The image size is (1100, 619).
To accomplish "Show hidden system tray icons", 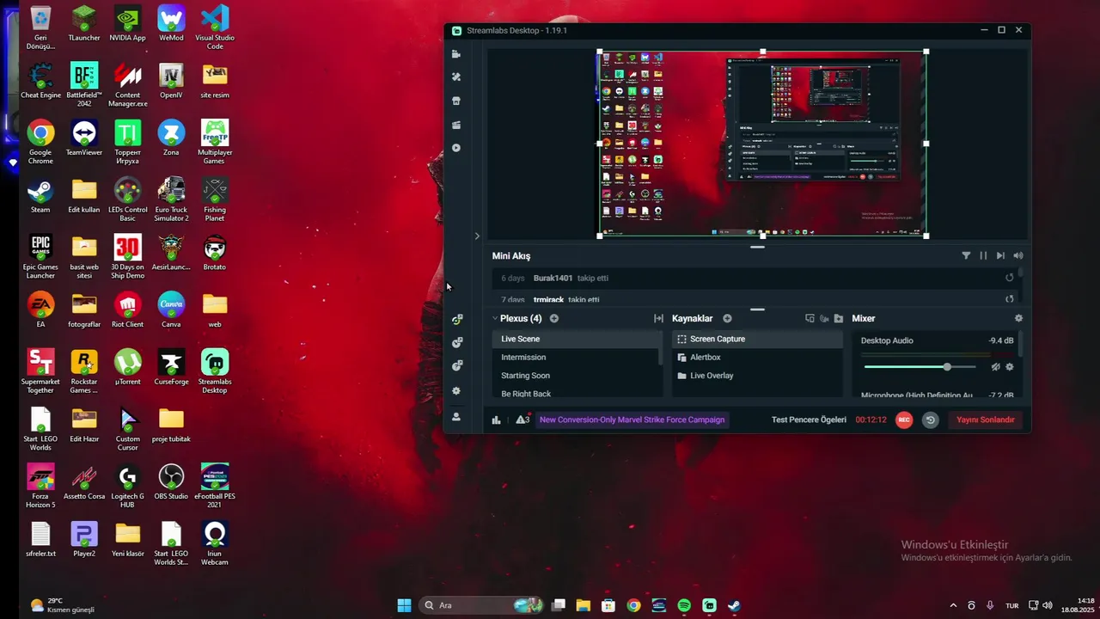I will (x=953, y=605).
